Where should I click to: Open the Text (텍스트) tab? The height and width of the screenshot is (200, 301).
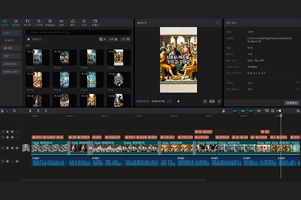(27, 22)
